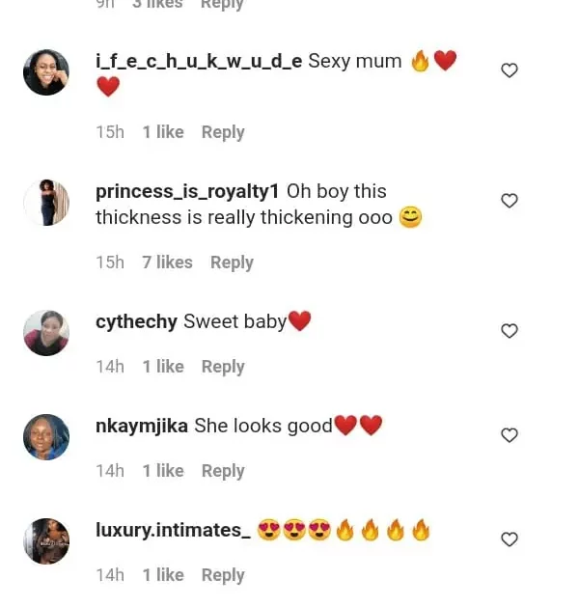579x608 pixels.
Task: View cythechy's profile photo
Action: coord(46,333)
